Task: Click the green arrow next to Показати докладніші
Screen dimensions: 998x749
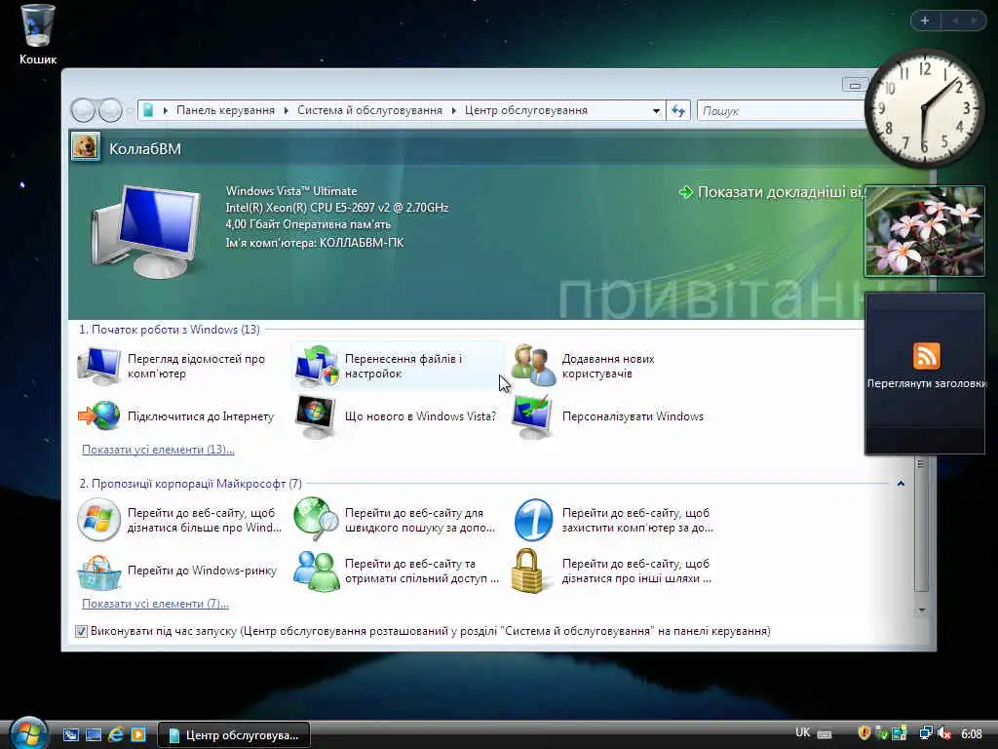Action: coord(685,192)
